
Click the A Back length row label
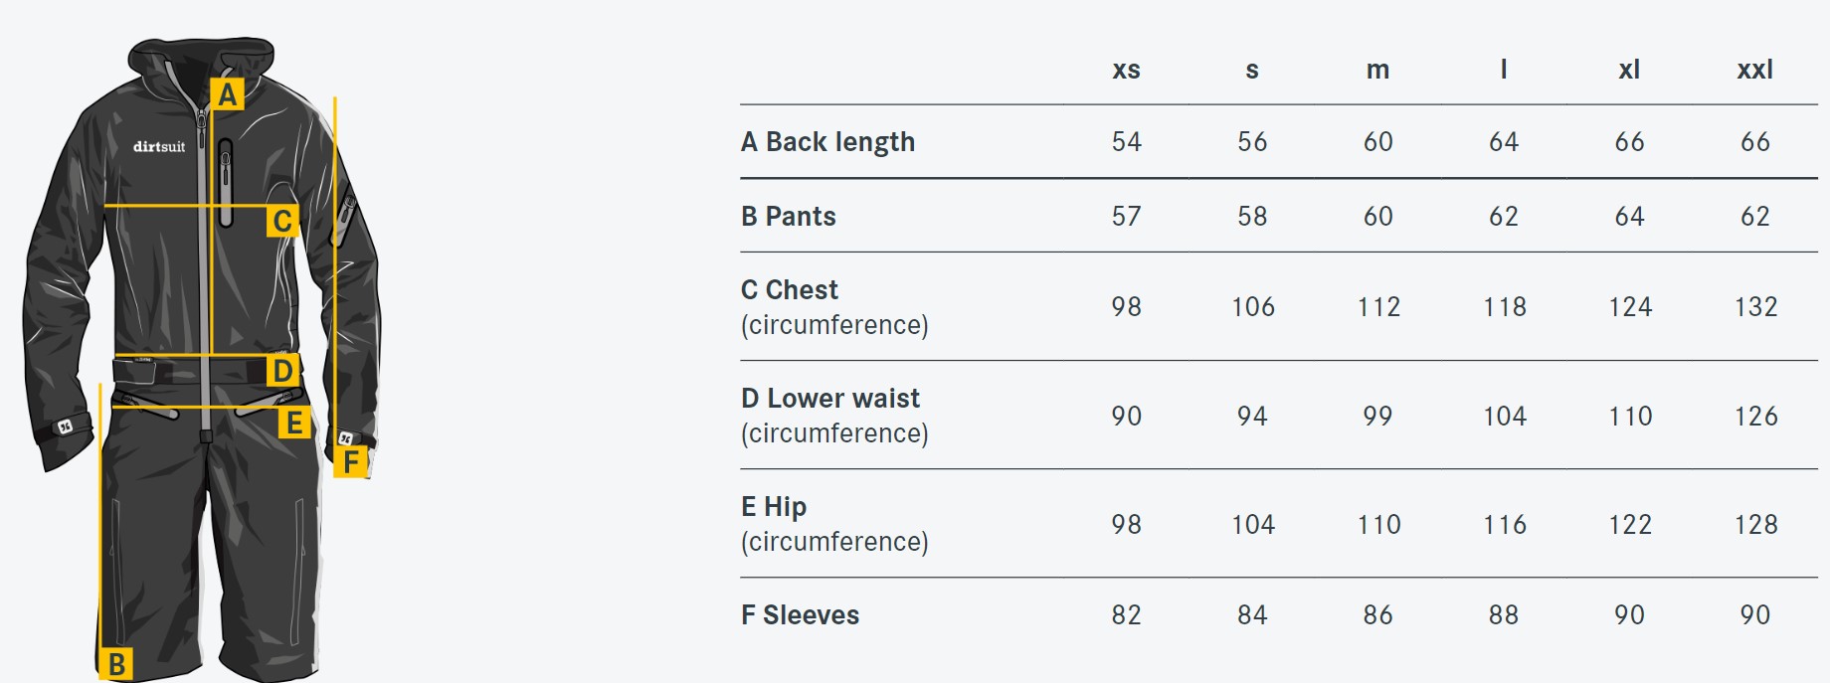click(827, 142)
